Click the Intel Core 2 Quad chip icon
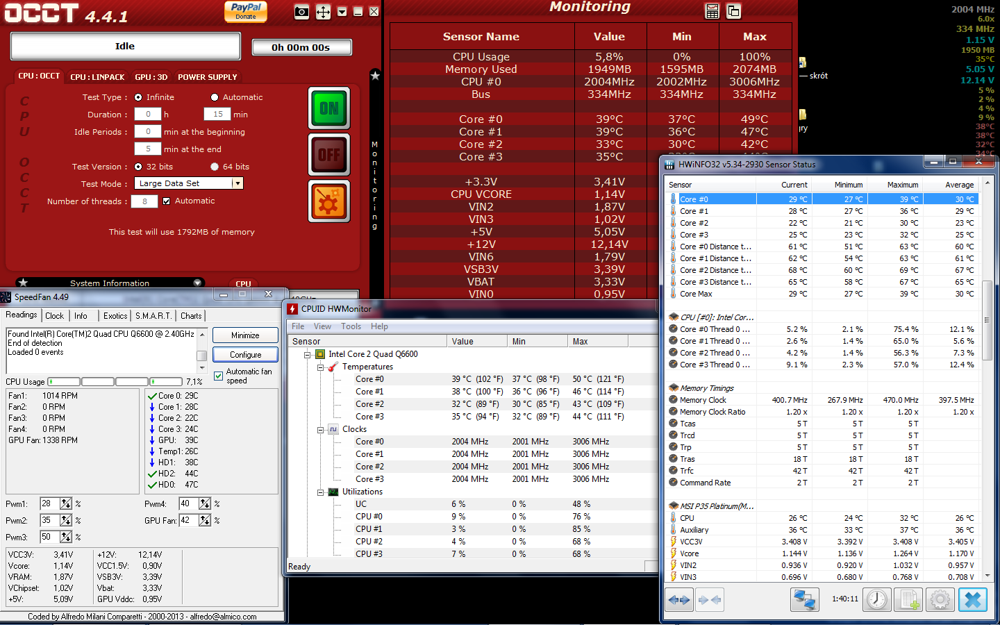The width and height of the screenshot is (1000, 625). coord(320,354)
